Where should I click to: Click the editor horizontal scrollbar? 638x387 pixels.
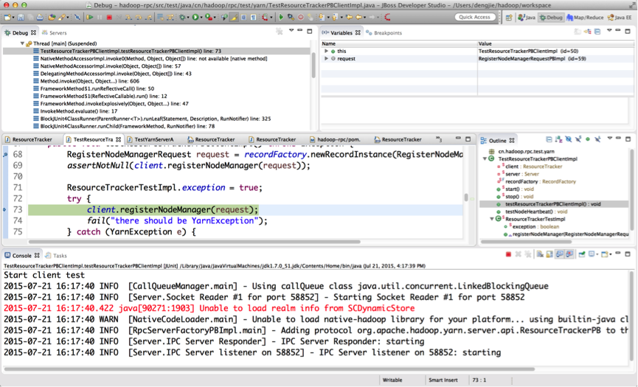(194, 242)
